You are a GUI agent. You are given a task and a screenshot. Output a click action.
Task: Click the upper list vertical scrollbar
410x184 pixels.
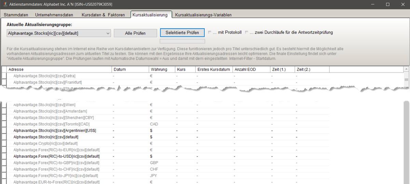[x=406, y=77]
